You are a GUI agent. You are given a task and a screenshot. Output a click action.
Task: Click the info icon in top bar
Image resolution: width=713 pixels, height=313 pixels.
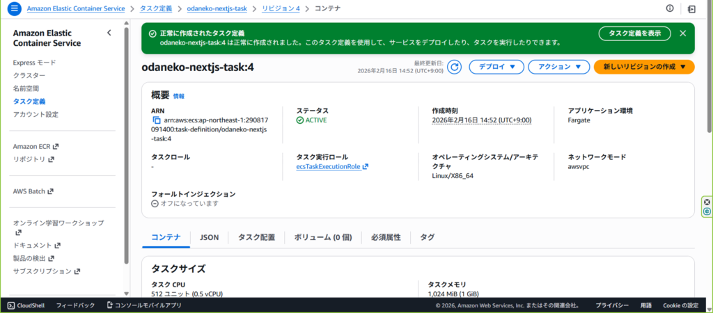[670, 8]
